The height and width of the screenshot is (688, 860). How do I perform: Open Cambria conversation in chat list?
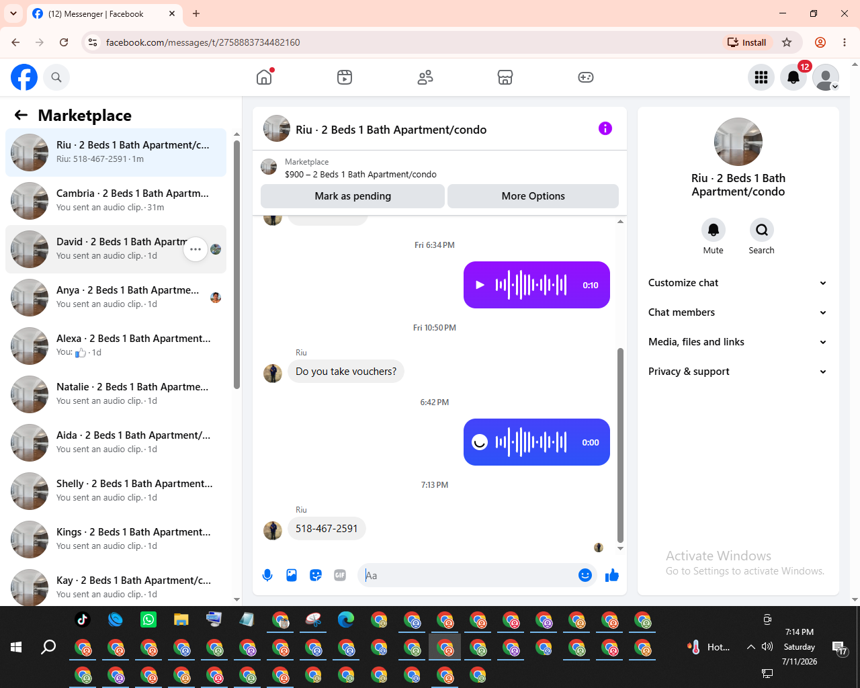116,201
